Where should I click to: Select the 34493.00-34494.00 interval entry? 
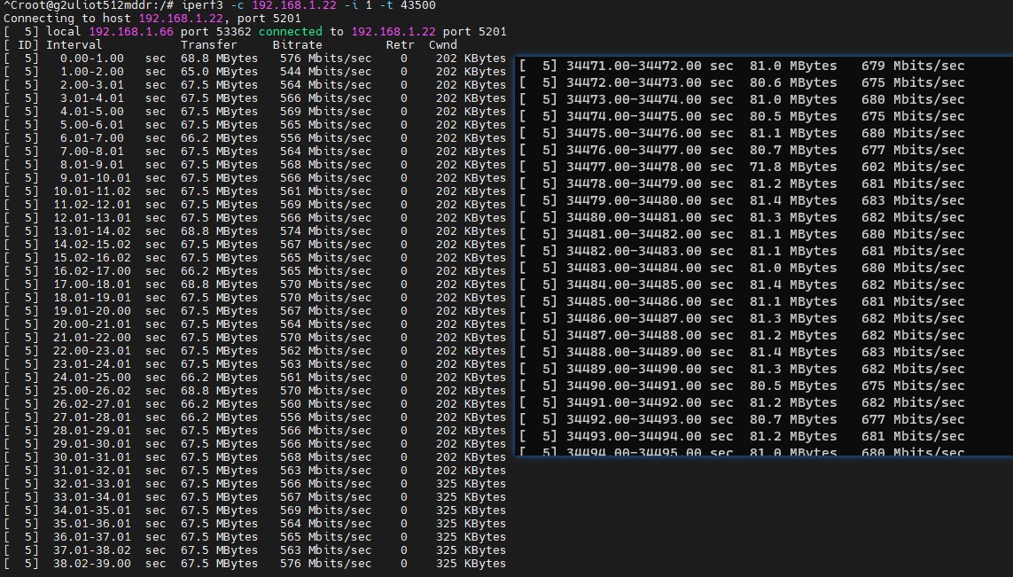point(634,436)
